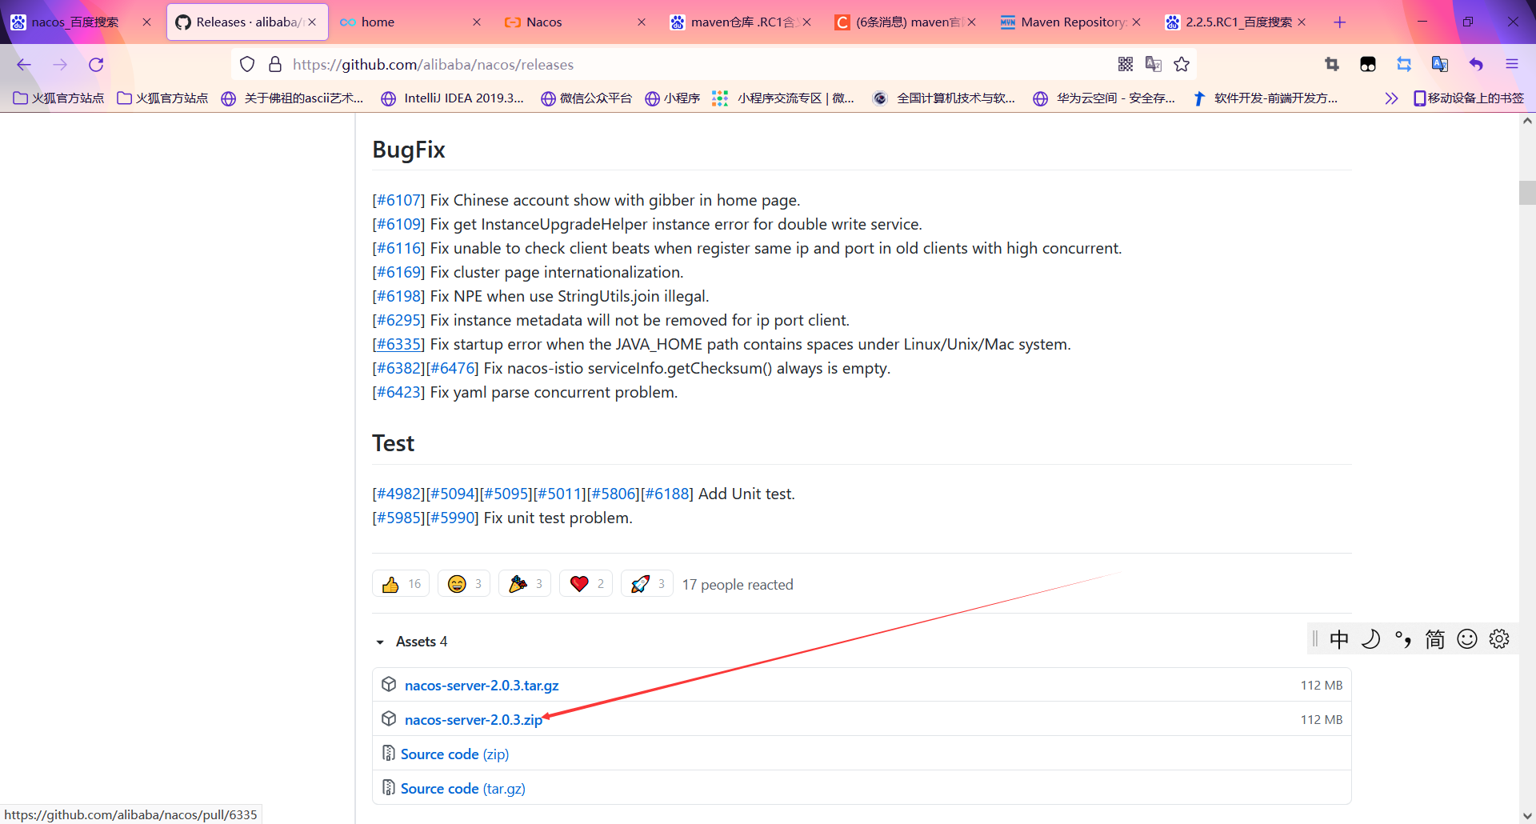Image resolution: width=1536 pixels, height=824 pixels.
Task: Download Source code (tar.gz)
Action: click(463, 789)
